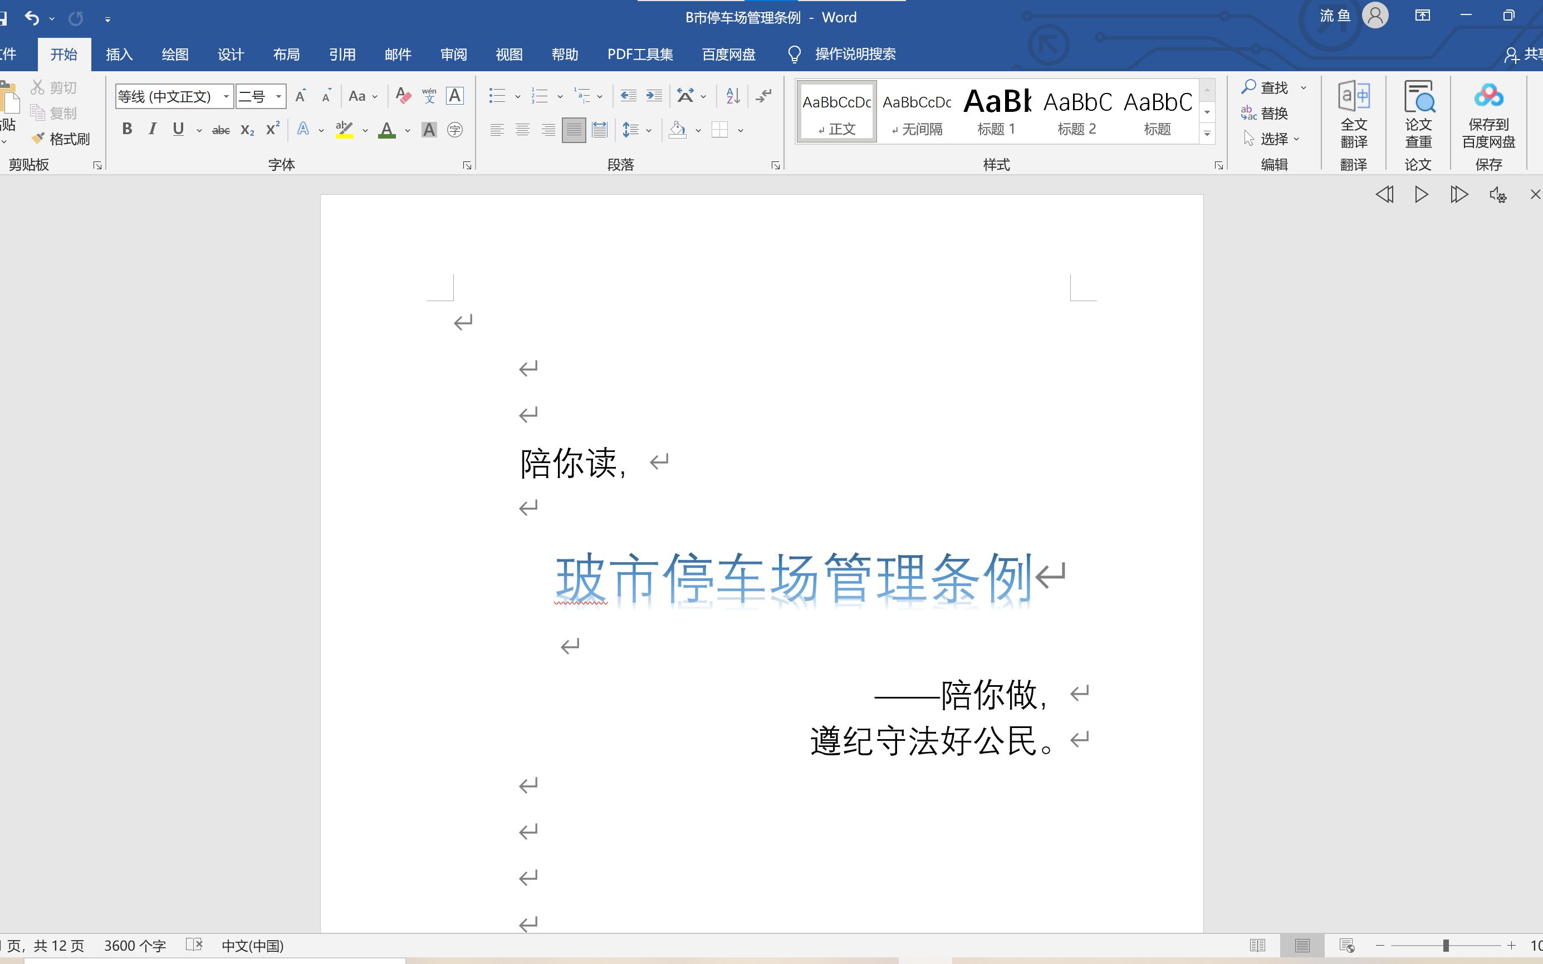Click the Tell Me search box
Screen dimensions: 1543x964
[x=842, y=54]
